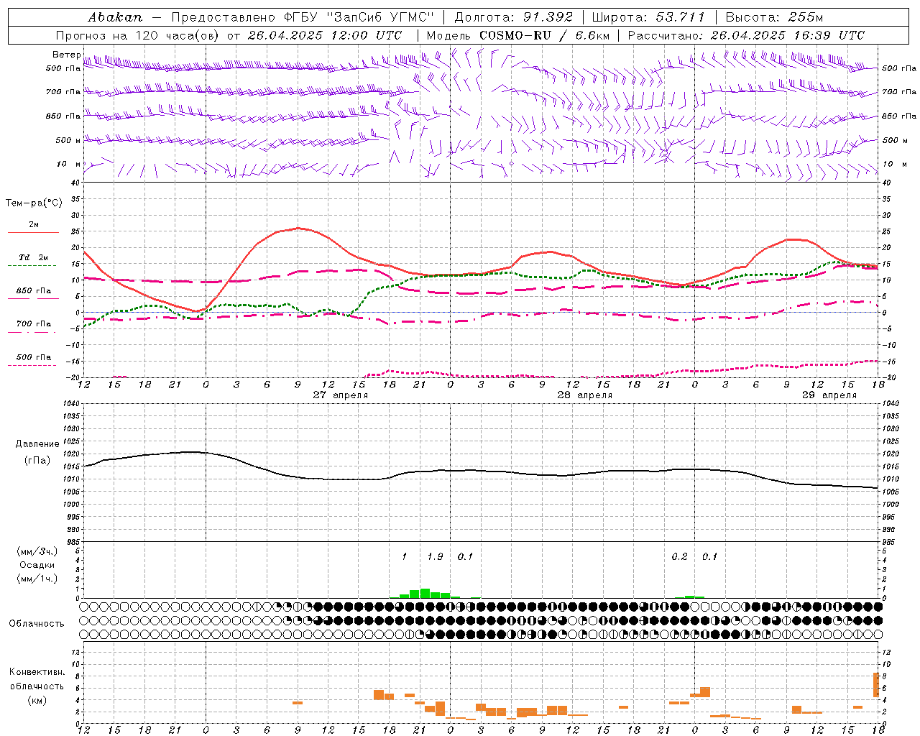Image resolution: width=920 pixels, height=736 pixels.
Task: Select the 'Td 2м' dew point legend entry
Action: [34, 257]
